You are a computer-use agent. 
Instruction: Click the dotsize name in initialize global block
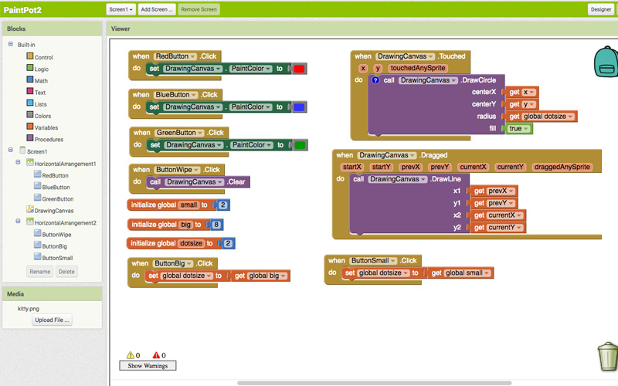(x=191, y=243)
